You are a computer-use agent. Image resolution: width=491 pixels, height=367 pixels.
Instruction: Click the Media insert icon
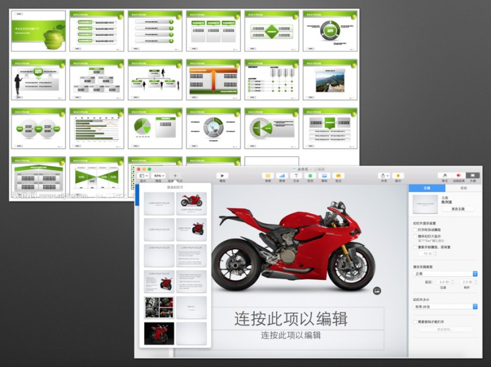pos(324,176)
